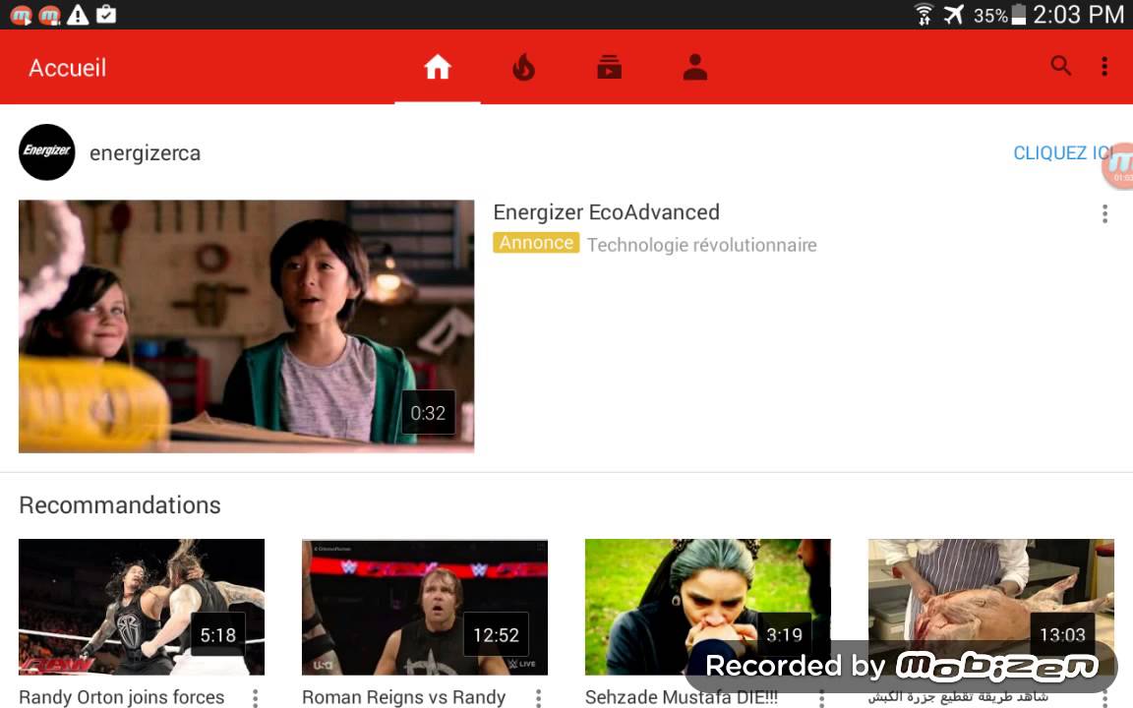Image resolution: width=1133 pixels, height=708 pixels.
Task: Tap the airplane mode status icon
Action: (954, 15)
